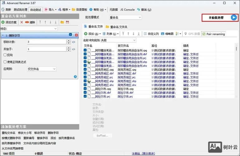Viewport: 240px width, 156px height.
Task: Toggle the enabled checkbox of method 1 删除字符
Action: (70, 35)
